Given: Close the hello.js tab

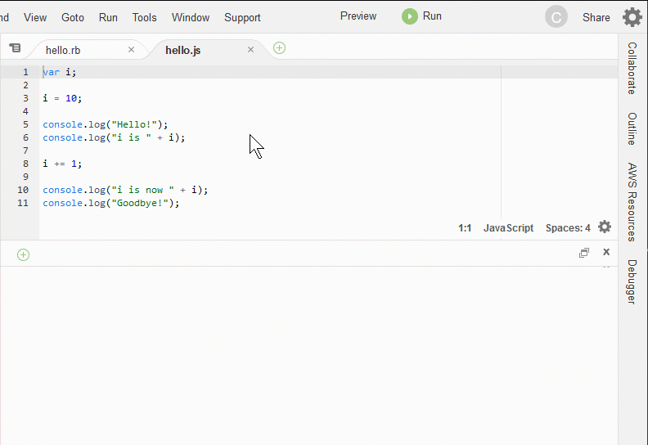Looking at the screenshot, I should coord(250,50).
